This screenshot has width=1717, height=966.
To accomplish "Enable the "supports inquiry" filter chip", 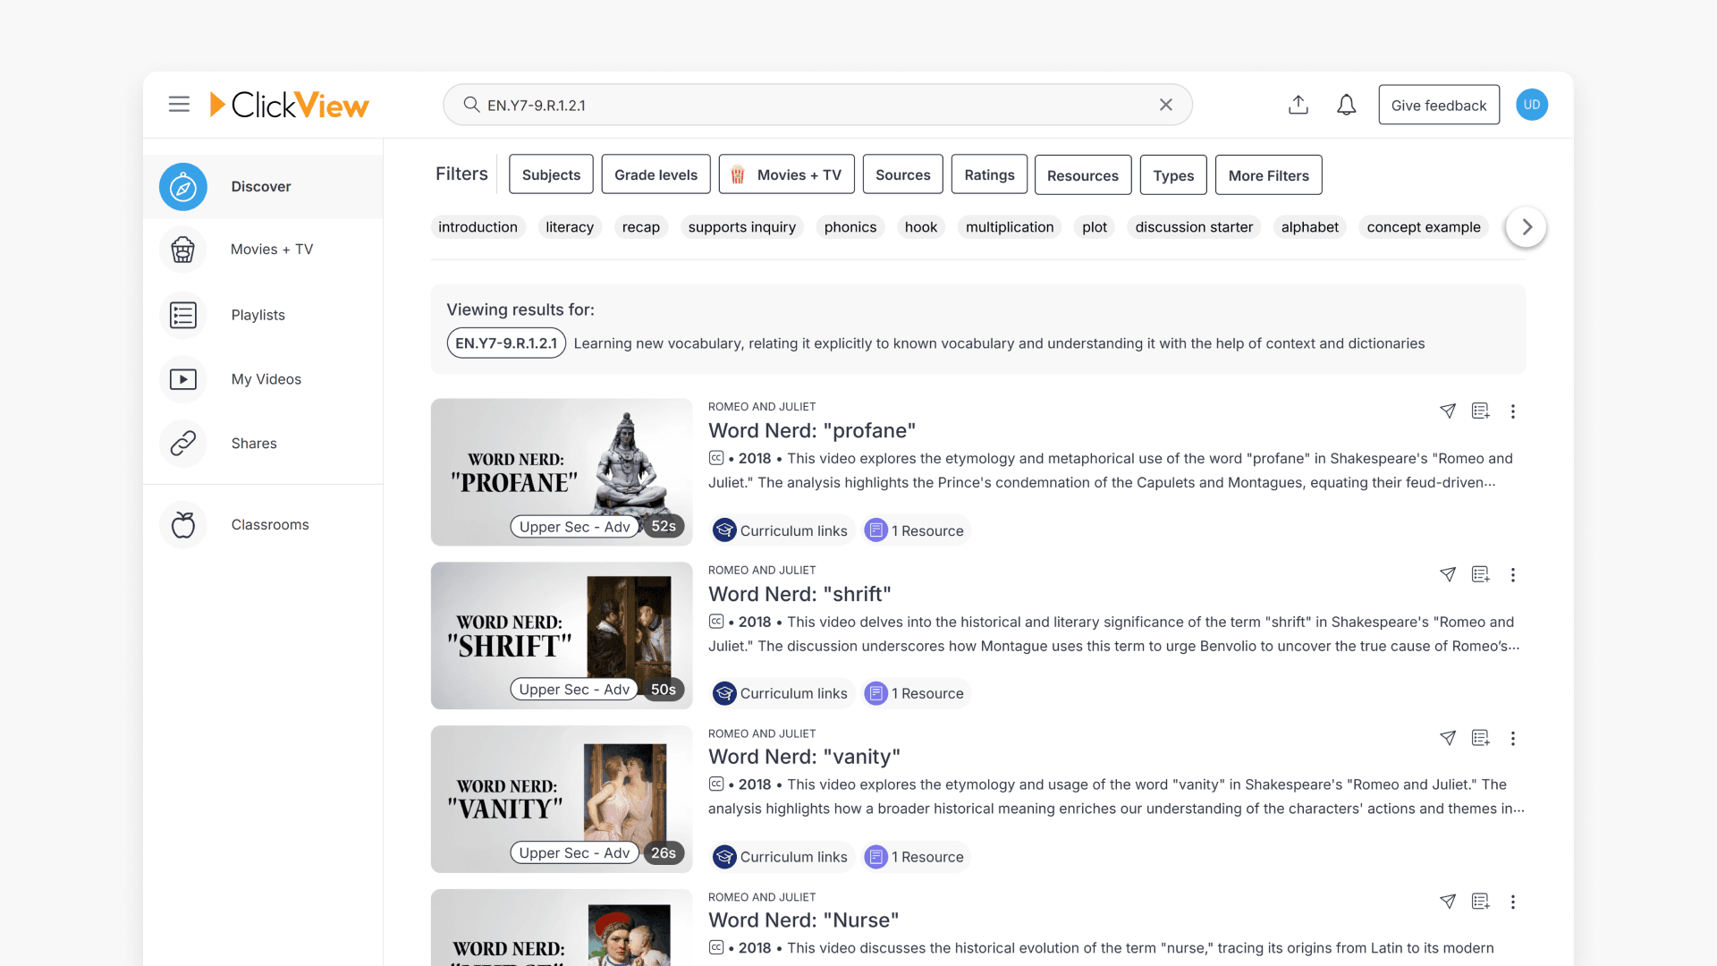I will (741, 227).
